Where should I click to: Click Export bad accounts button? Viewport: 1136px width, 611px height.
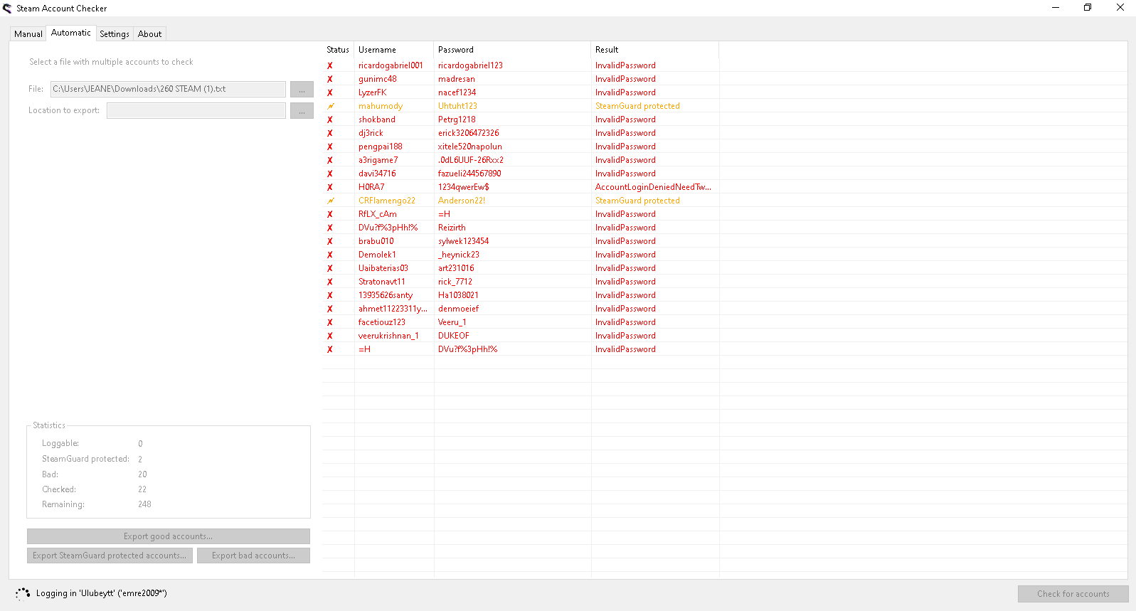[x=253, y=556]
